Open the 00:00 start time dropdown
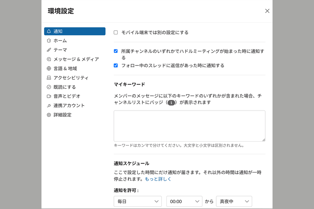The height and width of the screenshot is (209, 314). 184,202
